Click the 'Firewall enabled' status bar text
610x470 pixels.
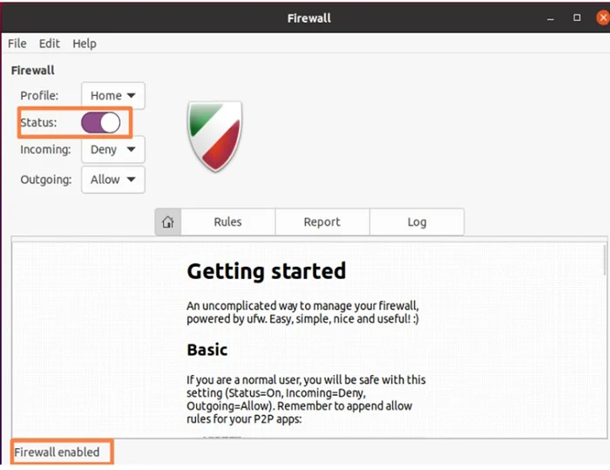(x=57, y=452)
